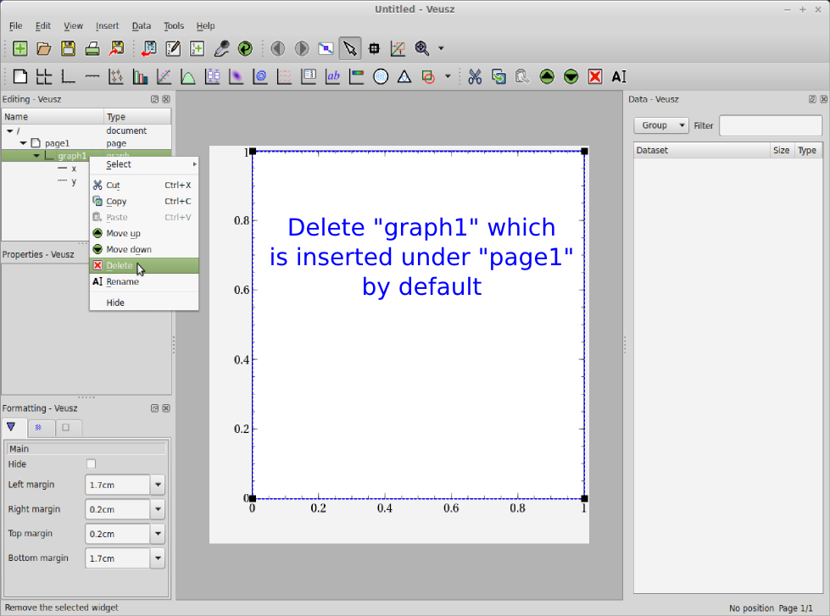Add a polar graph from toolbar
Viewport: 830px width, 616px height.
(x=382, y=77)
